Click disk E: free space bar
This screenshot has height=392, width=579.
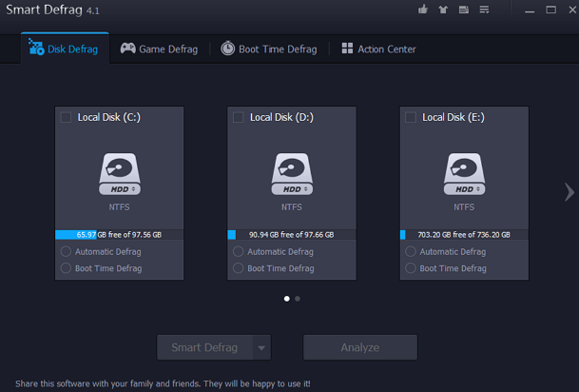464,235
